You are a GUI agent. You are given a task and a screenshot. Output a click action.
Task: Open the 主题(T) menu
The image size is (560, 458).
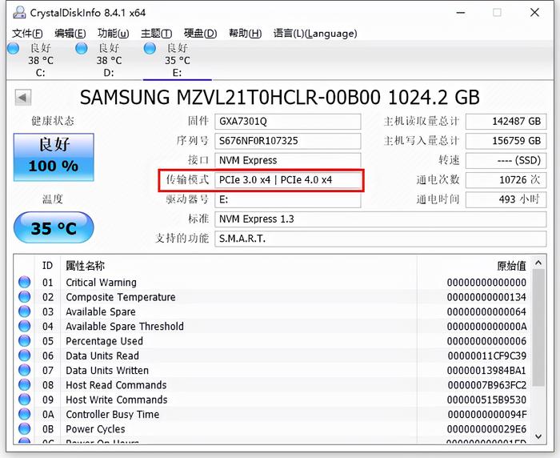pos(156,34)
